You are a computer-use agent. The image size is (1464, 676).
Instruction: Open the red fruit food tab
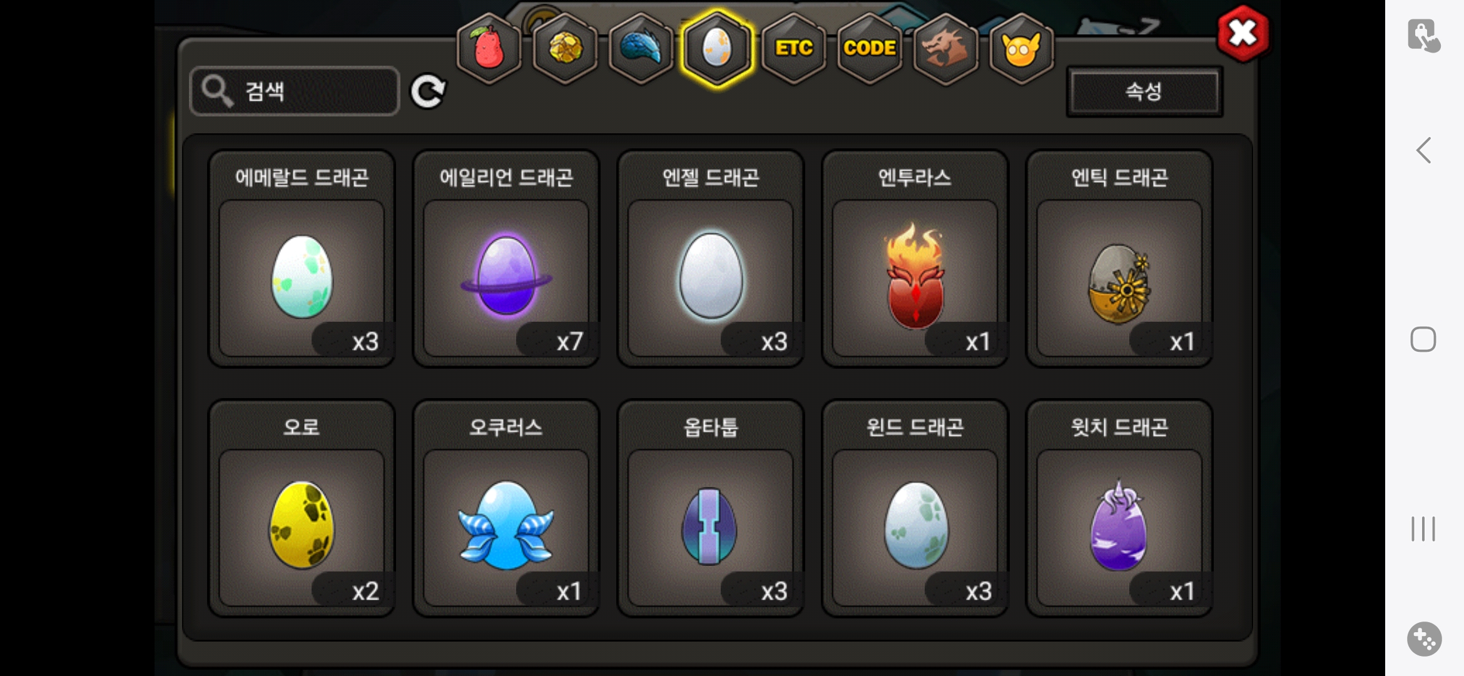coord(489,48)
